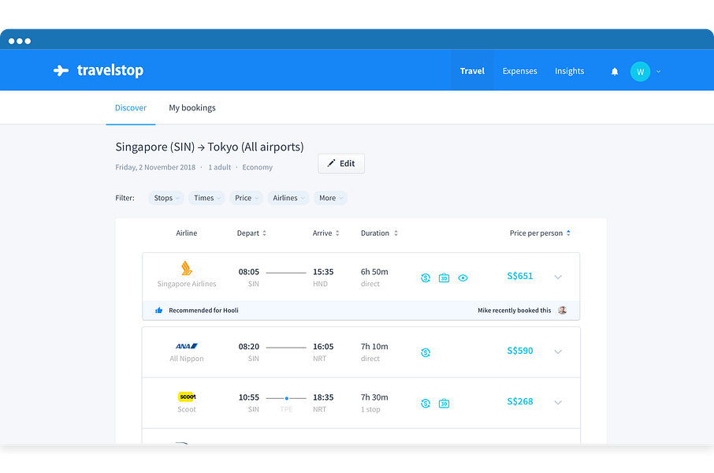Click the 6h 50m duration

(x=374, y=272)
